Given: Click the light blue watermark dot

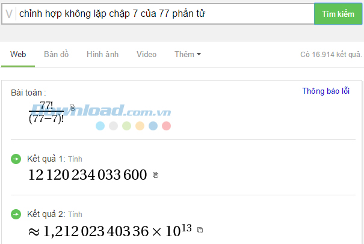Looking at the screenshot, I should (x=100, y=126).
